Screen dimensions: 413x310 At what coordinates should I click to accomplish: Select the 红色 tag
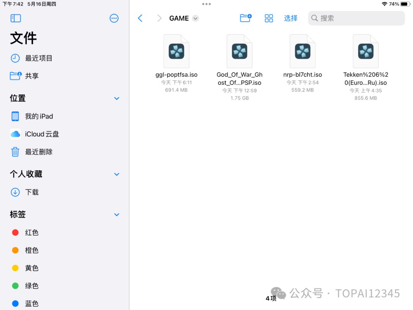(x=65, y=233)
